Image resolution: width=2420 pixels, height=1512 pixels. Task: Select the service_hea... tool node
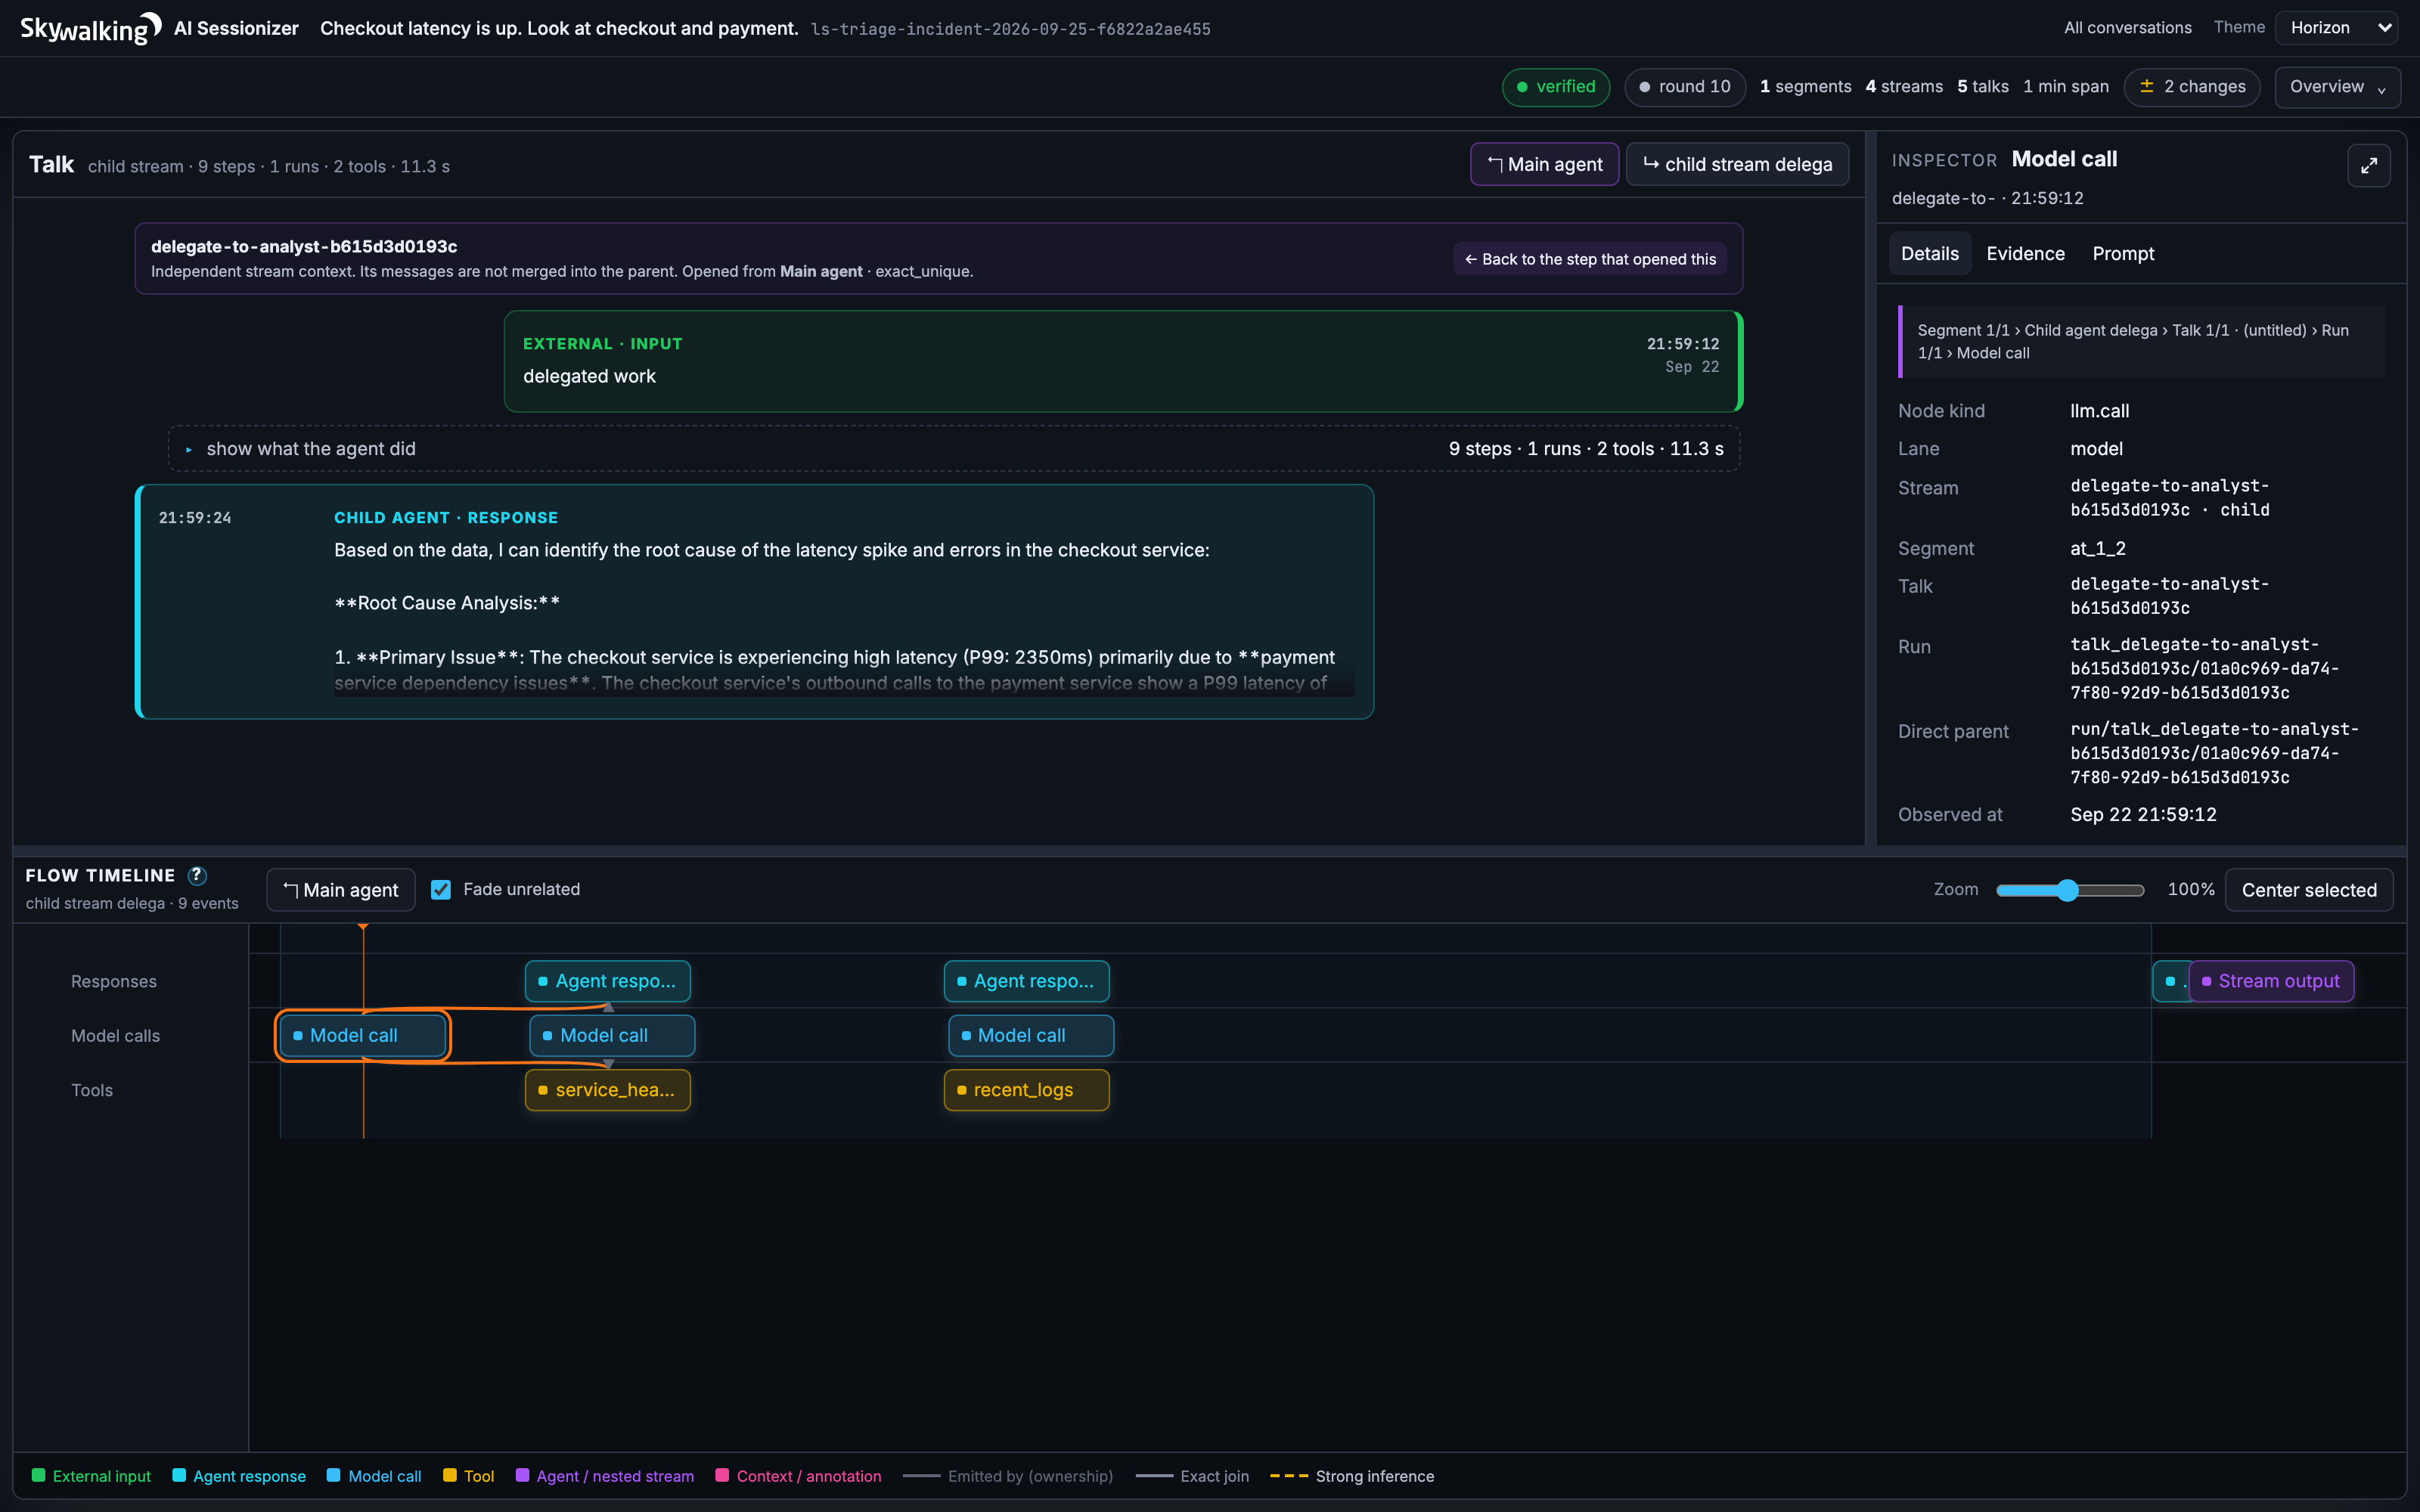pos(608,1090)
